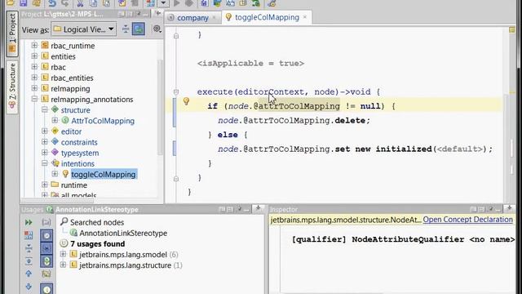This screenshot has height=294, width=522.
Task: Collapse the execute method fold marker
Action: pos(176,91)
